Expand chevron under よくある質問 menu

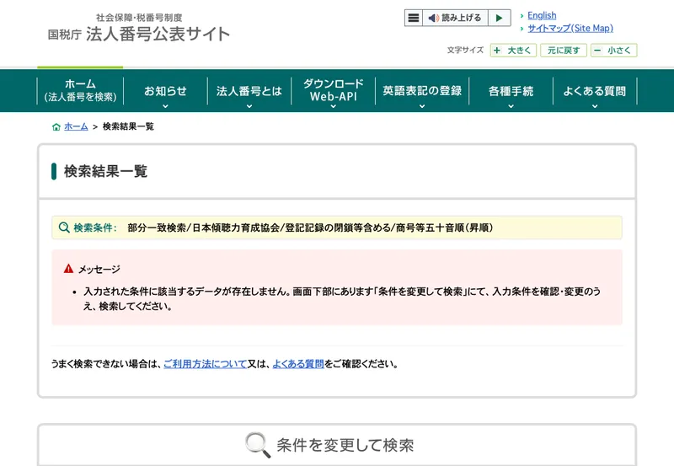pos(595,106)
